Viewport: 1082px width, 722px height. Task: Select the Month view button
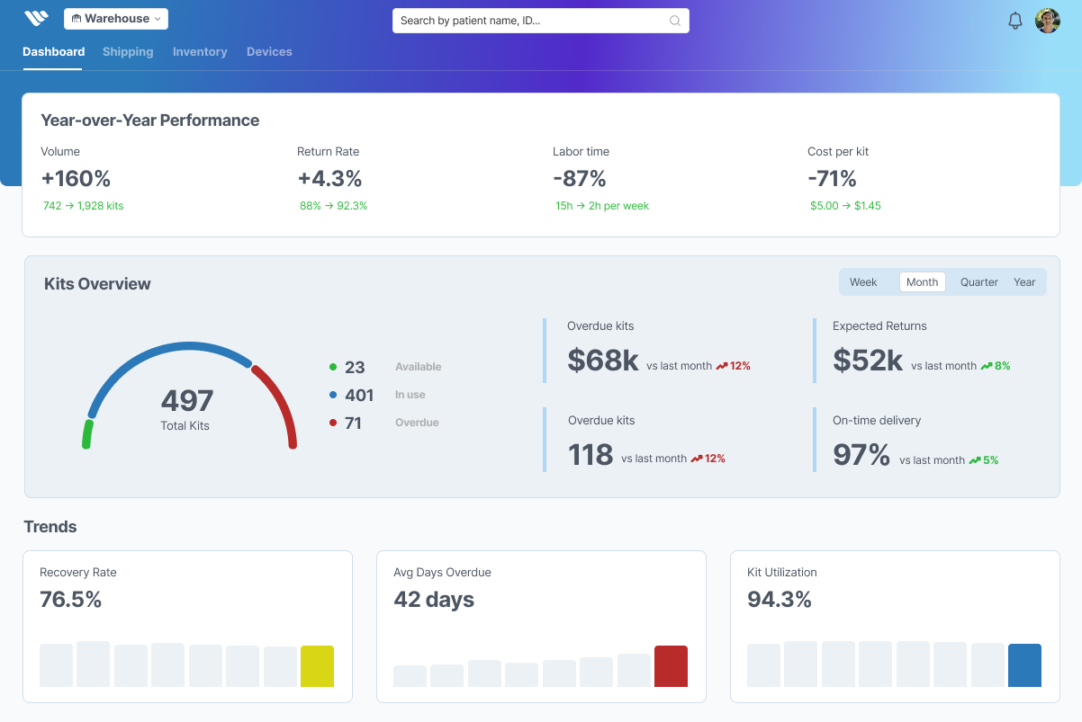pos(921,281)
